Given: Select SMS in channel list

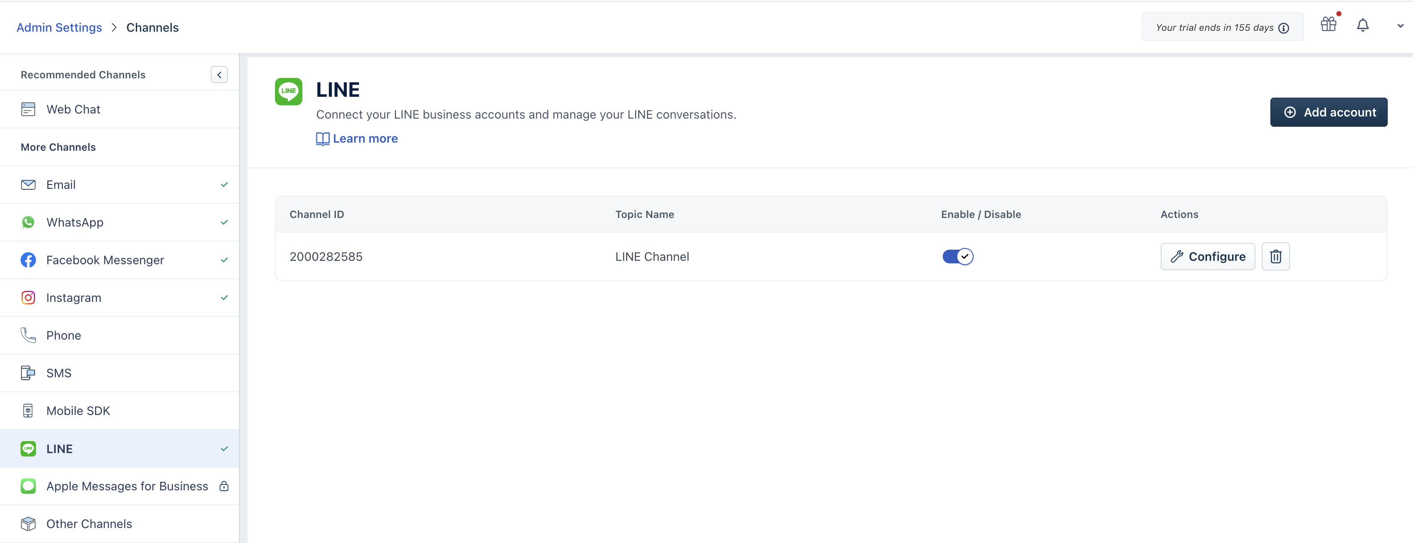Looking at the screenshot, I should pos(59,373).
